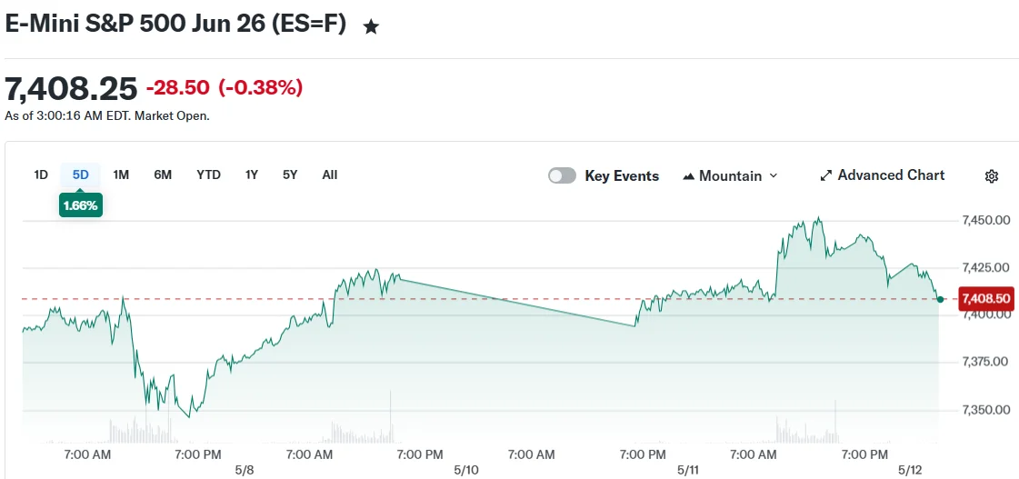Click the 7,350.00 axis label
1019x479 pixels.
click(x=985, y=409)
